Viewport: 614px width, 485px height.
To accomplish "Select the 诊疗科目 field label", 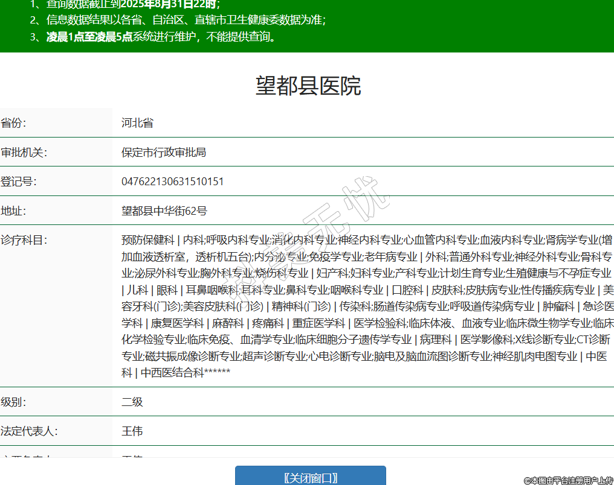I will (x=24, y=240).
